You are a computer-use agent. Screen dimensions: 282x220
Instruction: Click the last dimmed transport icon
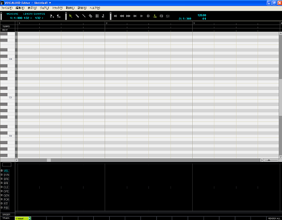(168, 16)
